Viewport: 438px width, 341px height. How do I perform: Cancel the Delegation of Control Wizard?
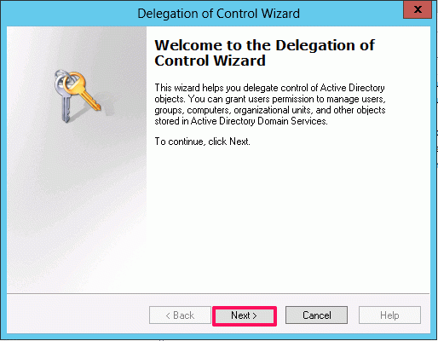316,315
